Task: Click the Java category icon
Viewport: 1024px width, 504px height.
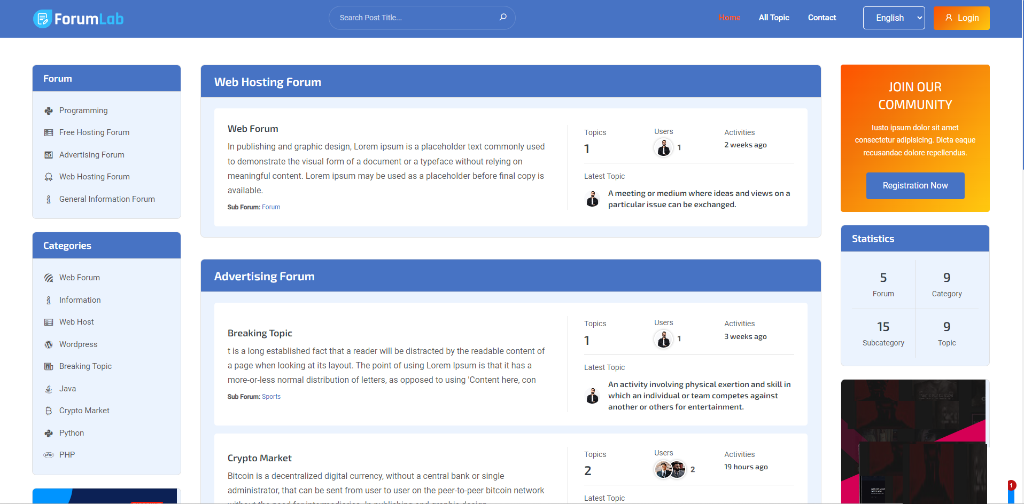Action: 49,389
